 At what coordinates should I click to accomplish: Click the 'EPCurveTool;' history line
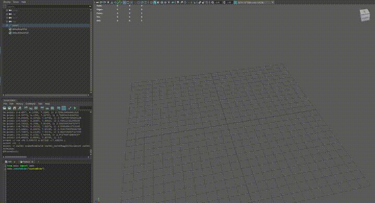(x=11, y=151)
